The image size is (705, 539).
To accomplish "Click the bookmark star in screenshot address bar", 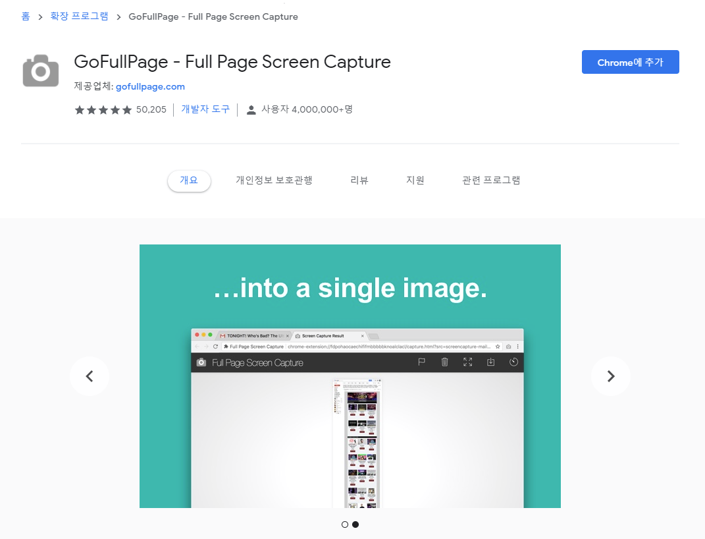I will click(x=498, y=347).
